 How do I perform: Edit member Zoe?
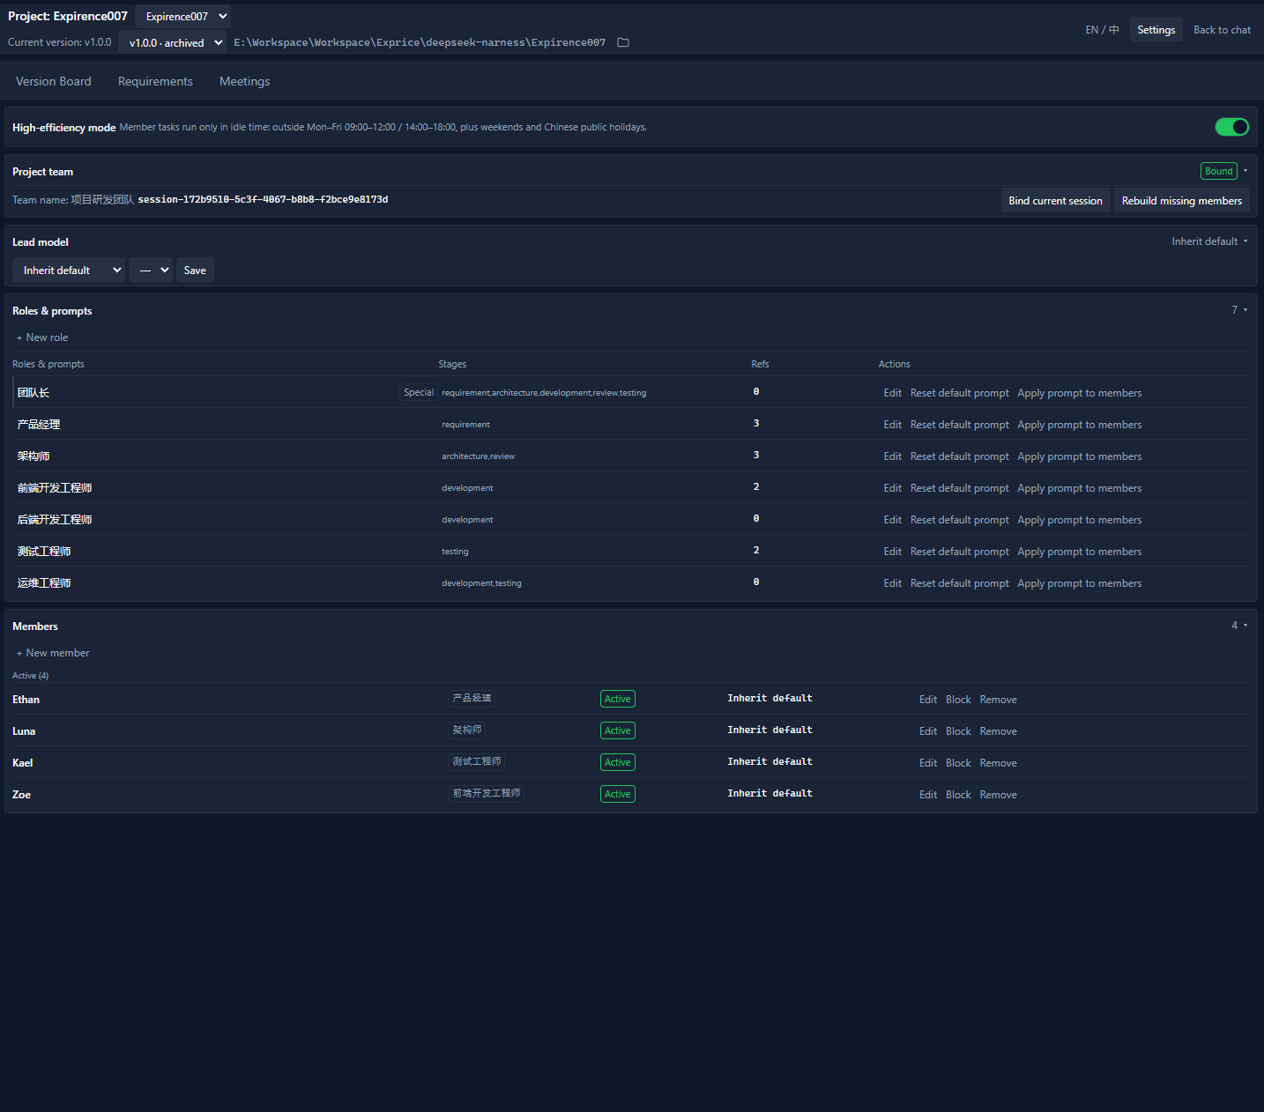928,795
